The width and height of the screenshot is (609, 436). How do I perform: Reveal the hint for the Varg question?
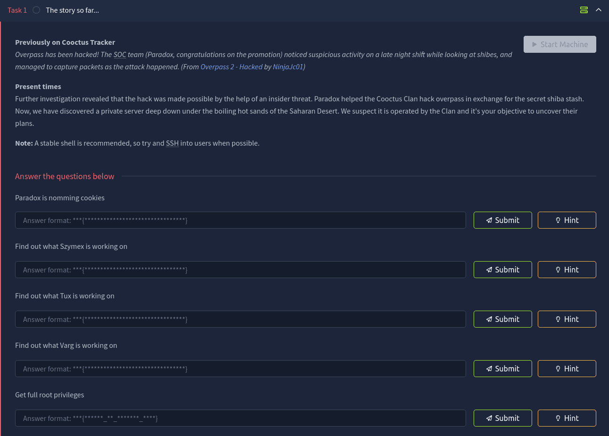click(x=567, y=369)
